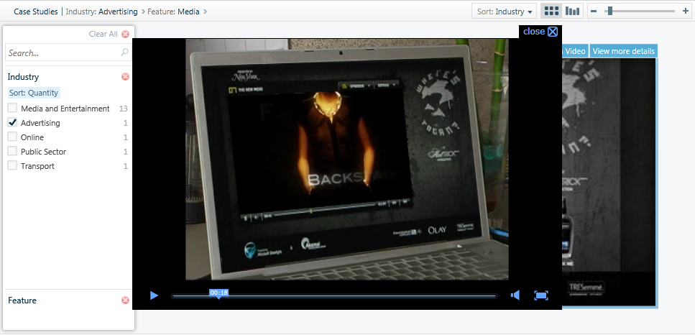
Task: Clear the Industry filter with red X
Action: click(x=125, y=77)
